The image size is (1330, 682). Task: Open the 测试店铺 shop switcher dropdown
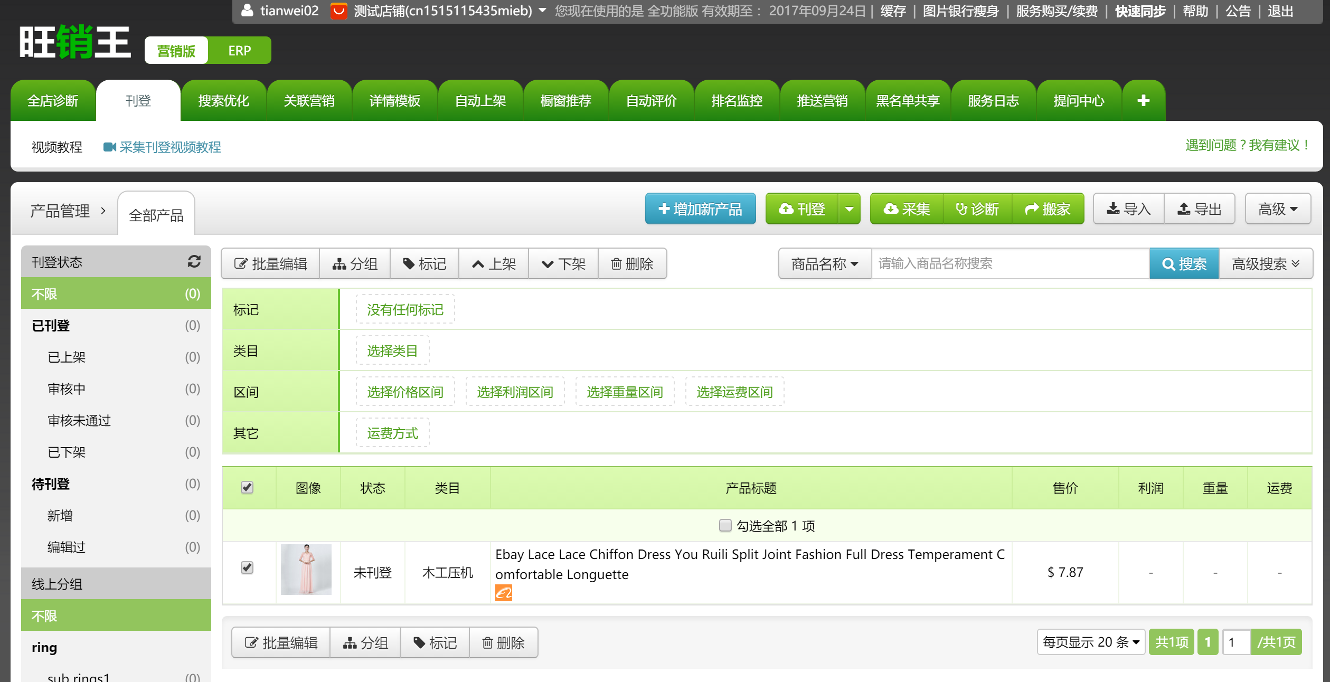pyautogui.click(x=542, y=10)
